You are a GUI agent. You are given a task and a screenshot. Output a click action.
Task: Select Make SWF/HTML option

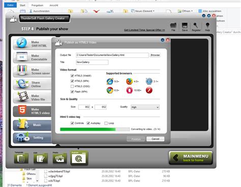point(32,44)
